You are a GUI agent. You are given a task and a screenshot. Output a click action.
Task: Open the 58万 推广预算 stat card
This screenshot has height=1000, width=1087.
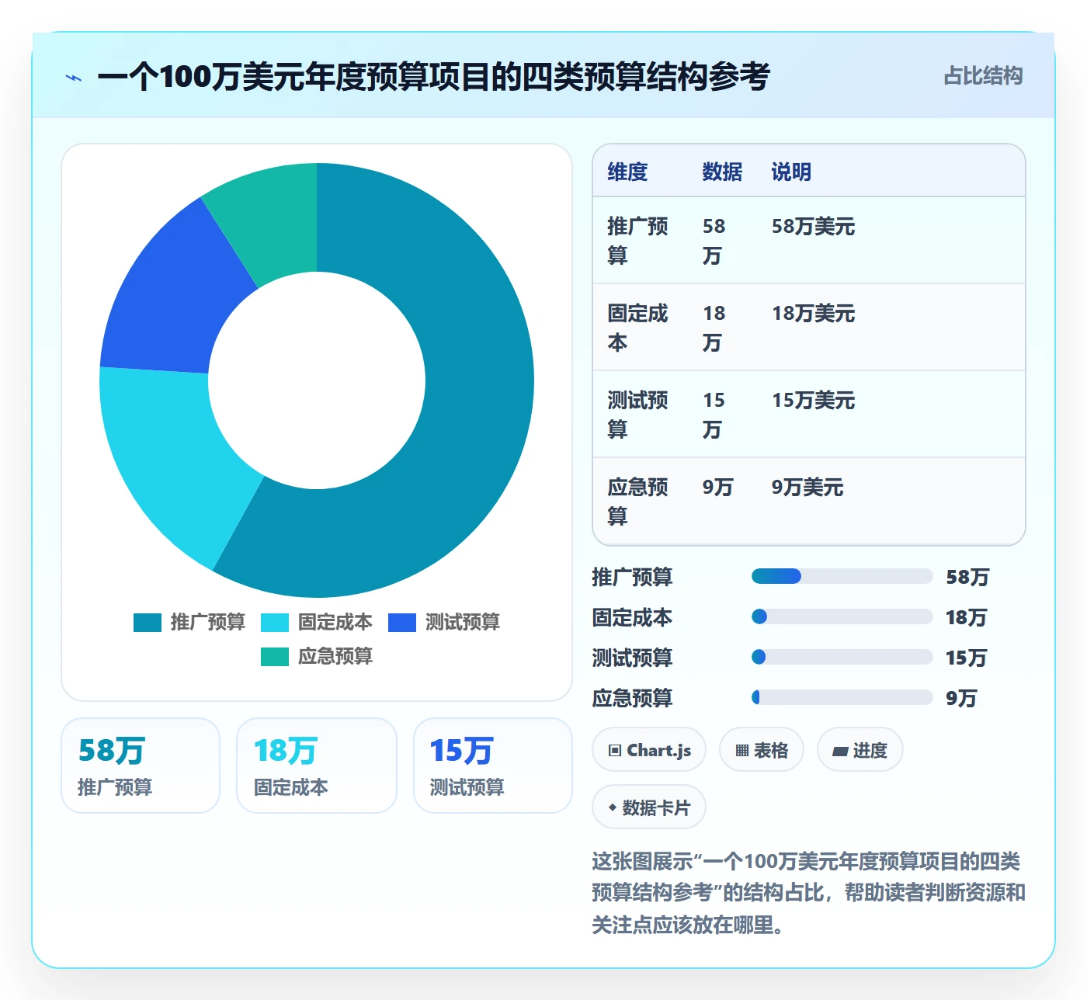[x=141, y=766]
